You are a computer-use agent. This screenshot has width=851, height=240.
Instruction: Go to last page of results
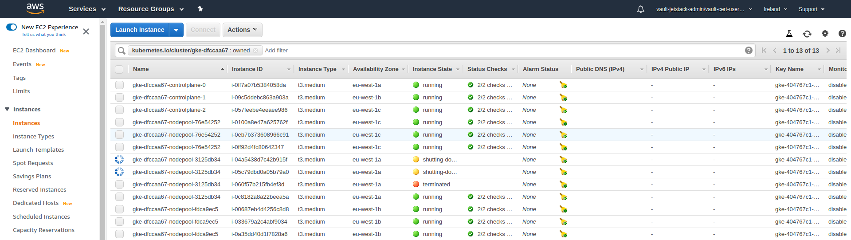point(838,51)
